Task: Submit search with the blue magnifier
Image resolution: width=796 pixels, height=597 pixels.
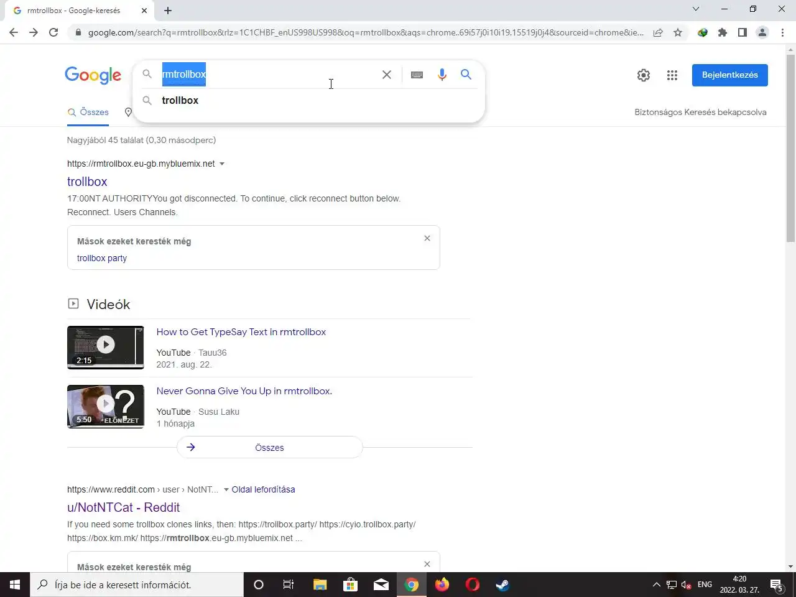Action: [x=466, y=75]
